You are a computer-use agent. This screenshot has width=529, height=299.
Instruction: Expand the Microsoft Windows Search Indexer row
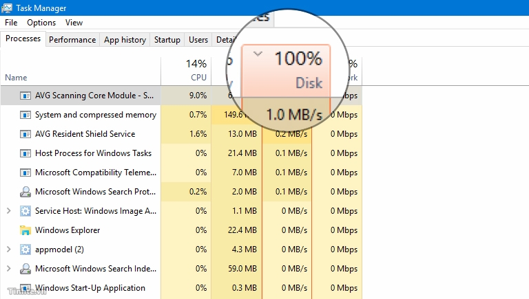9,269
